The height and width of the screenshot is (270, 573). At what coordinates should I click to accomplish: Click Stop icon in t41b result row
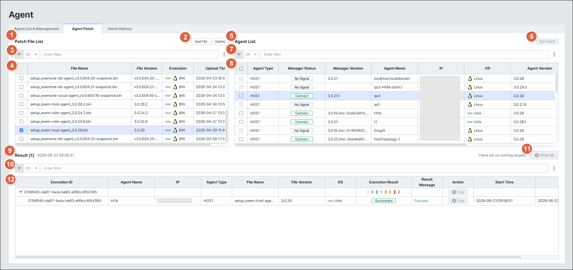(454, 201)
